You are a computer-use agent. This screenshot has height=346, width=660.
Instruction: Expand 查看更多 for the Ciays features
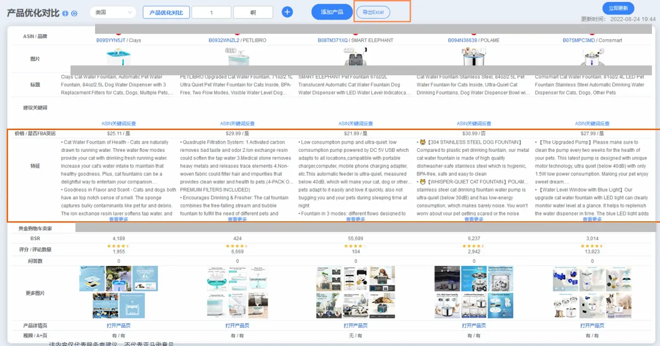point(119,219)
